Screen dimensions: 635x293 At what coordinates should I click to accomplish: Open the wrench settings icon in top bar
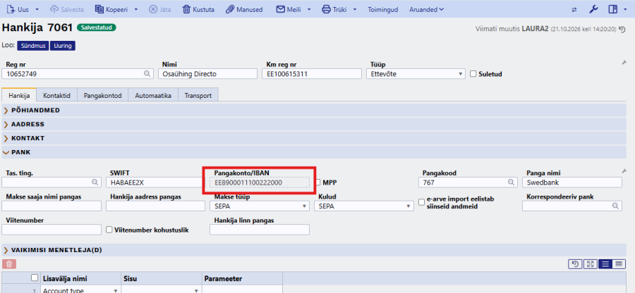point(593,9)
